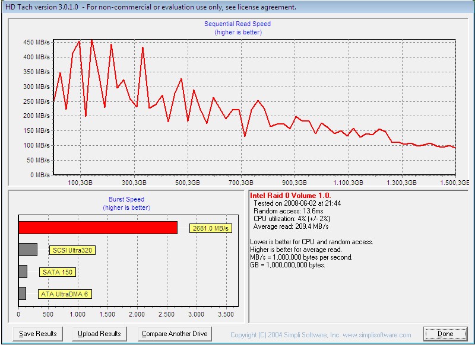Select the gray SCSI Ultra320 bar
The height and width of the screenshot is (345, 475).
point(28,250)
